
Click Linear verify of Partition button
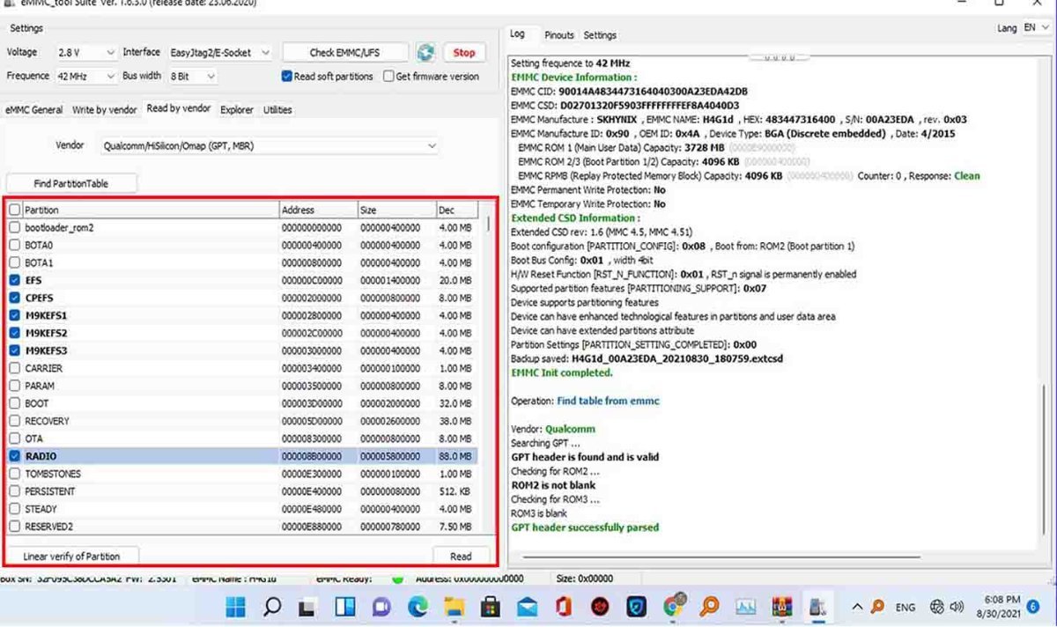71,556
